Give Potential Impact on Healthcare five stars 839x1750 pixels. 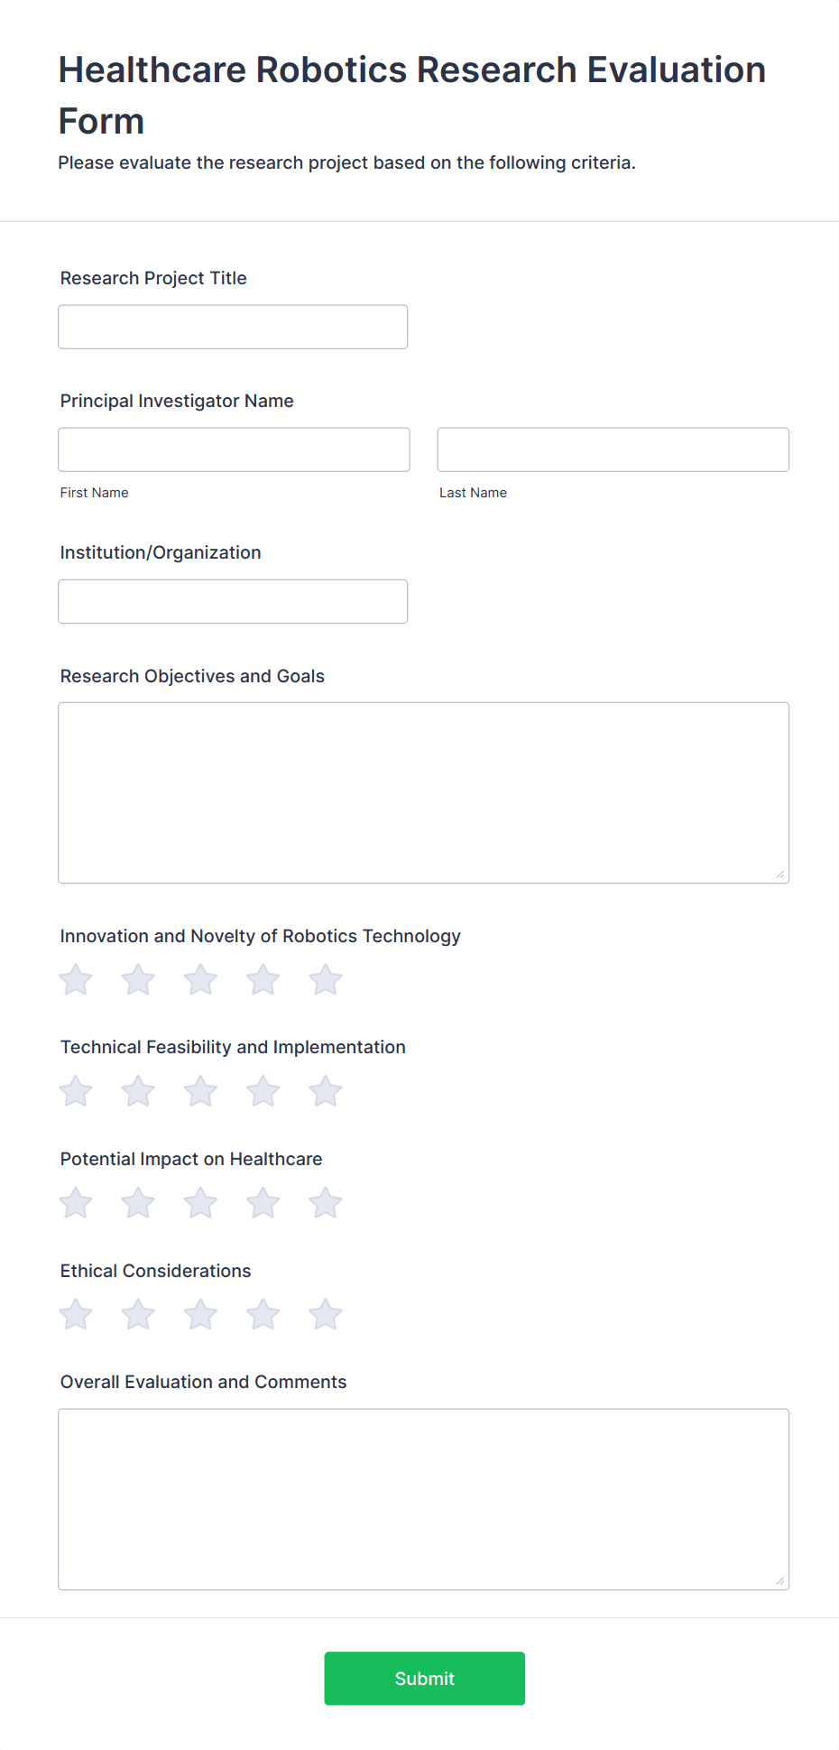(x=325, y=1202)
